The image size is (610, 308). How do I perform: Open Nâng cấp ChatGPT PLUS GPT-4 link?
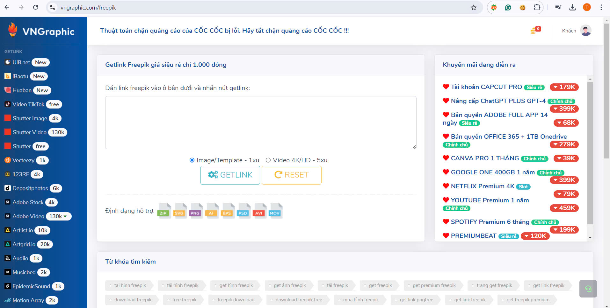tap(498, 101)
